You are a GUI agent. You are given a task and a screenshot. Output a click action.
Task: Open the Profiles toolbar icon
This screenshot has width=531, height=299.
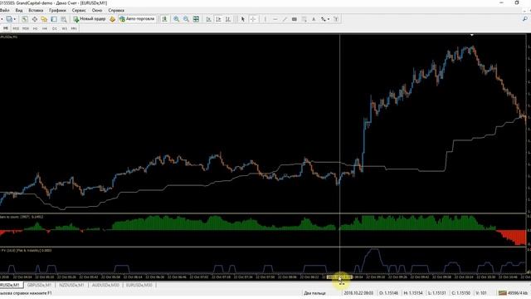pyautogui.click(x=9, y=19)
